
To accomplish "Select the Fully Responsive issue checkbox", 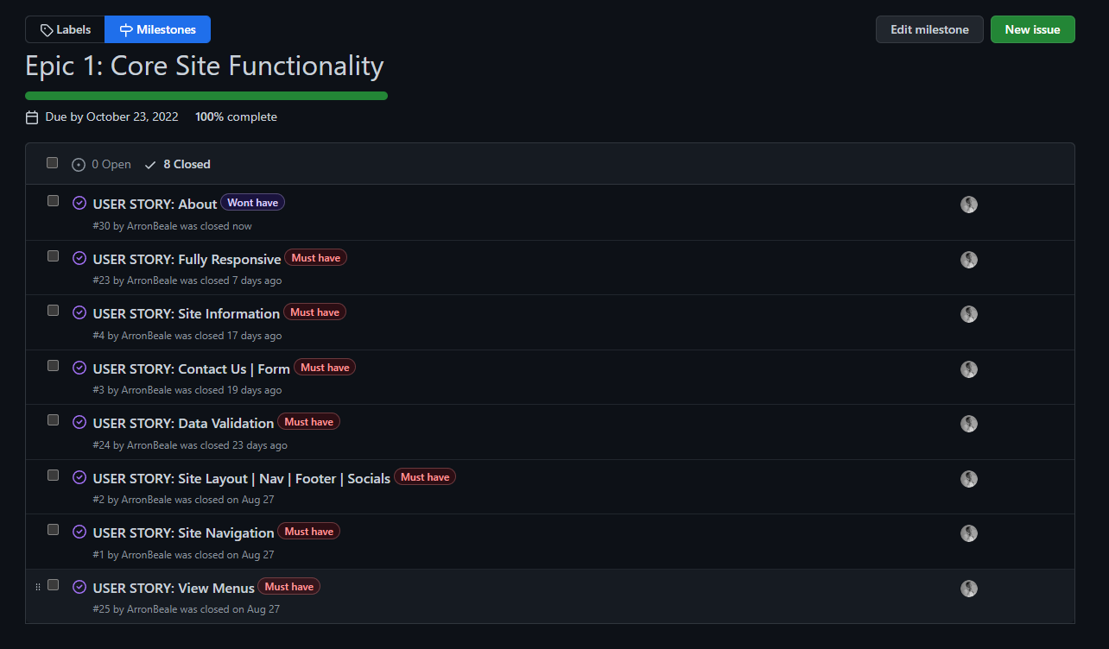I will coord(53,256).
